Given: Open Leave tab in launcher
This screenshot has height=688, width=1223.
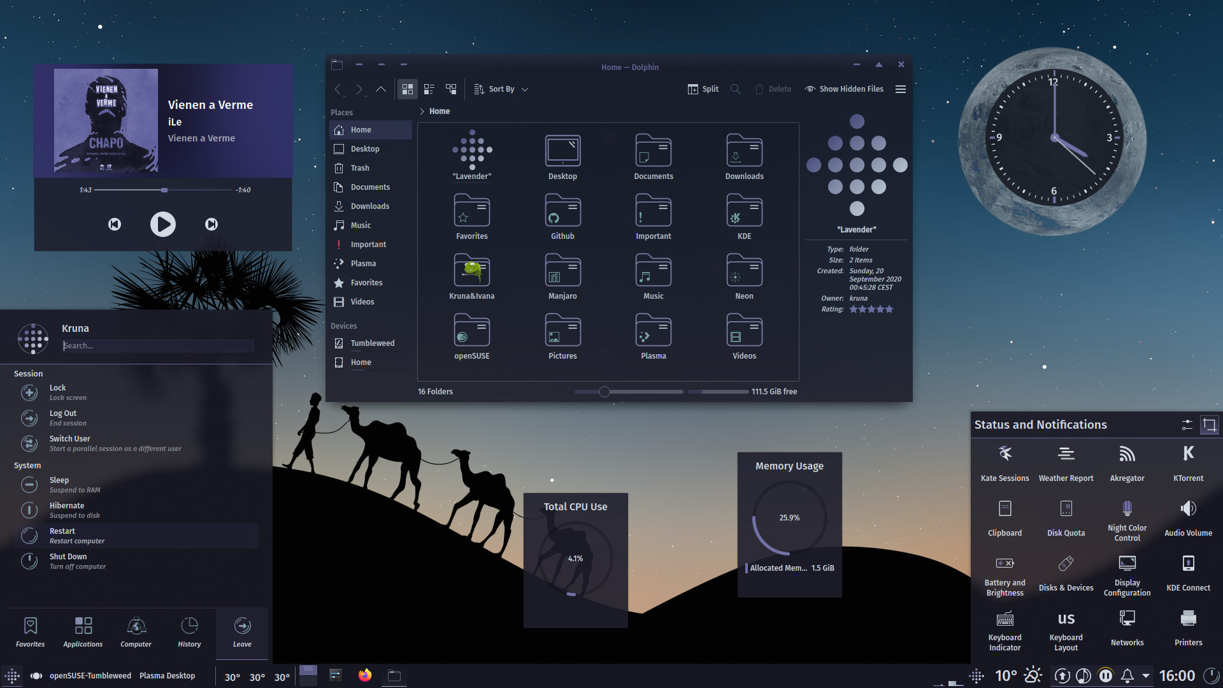Looking at the screenshot, I should pos(242,633).
